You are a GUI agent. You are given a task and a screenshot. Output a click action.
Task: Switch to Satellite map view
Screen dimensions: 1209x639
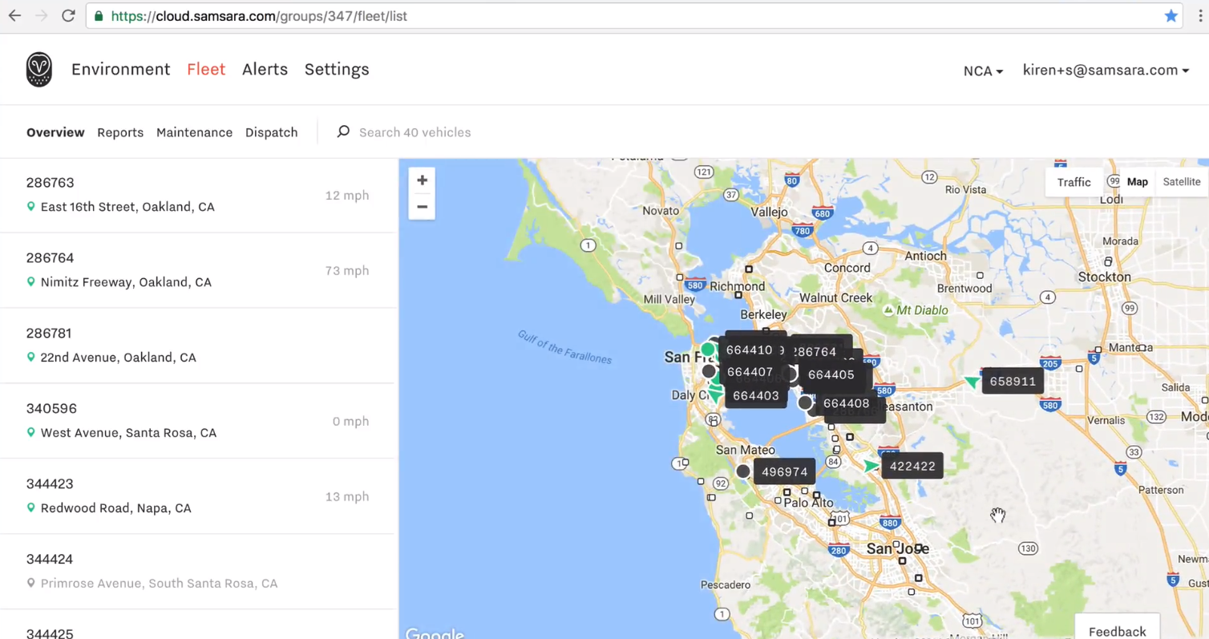tap(1181, 182)
